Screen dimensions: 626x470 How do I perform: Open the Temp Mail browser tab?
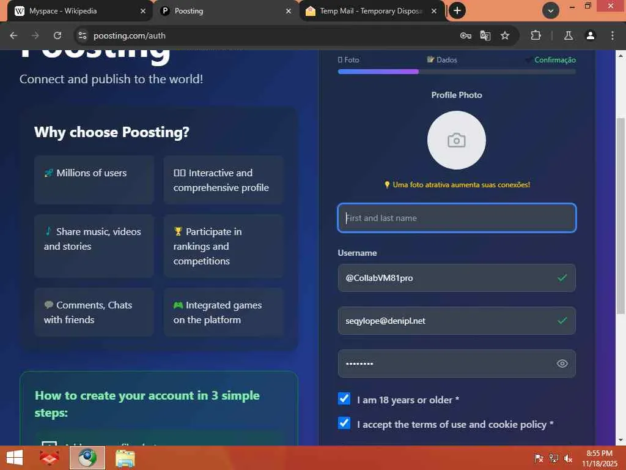point(370,11)
